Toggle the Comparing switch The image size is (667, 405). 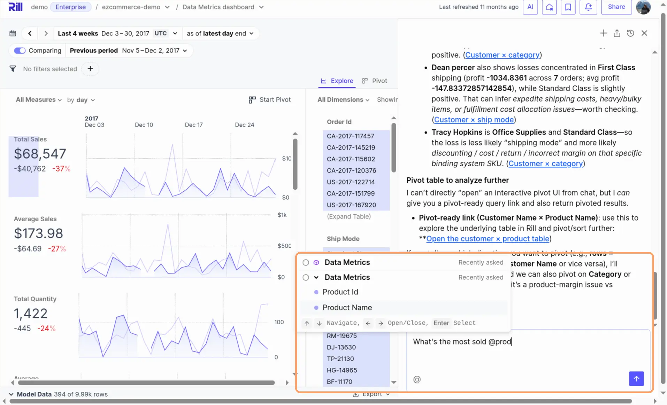[20, 50]
